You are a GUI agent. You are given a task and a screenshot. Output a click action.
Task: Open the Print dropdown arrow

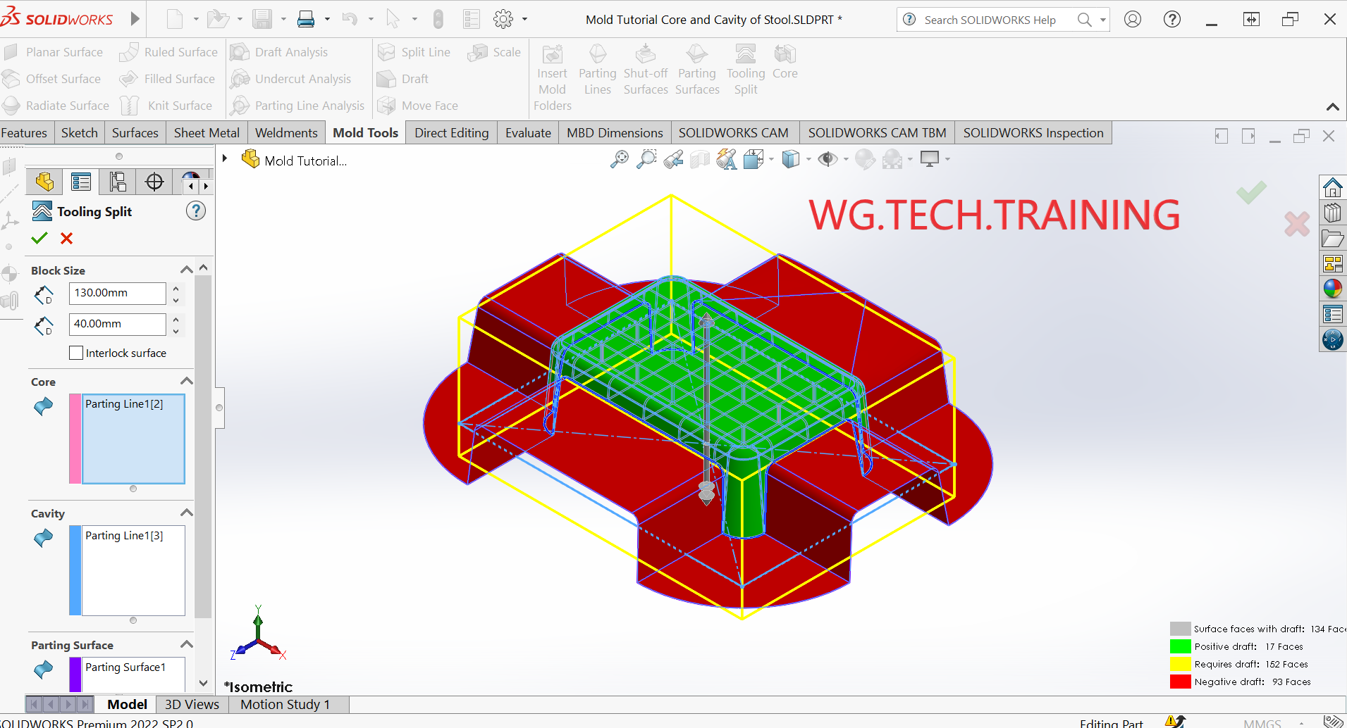click(327, 20)
